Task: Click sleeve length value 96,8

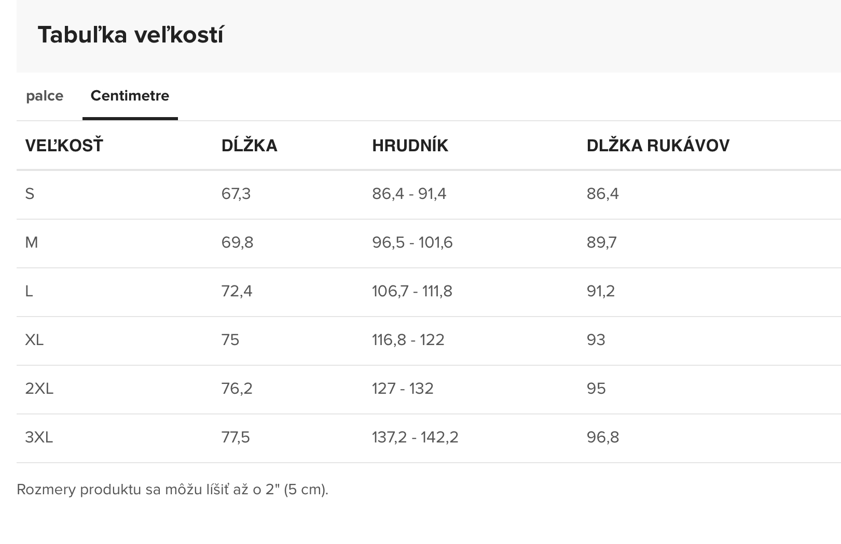Action: click(603, 437)
